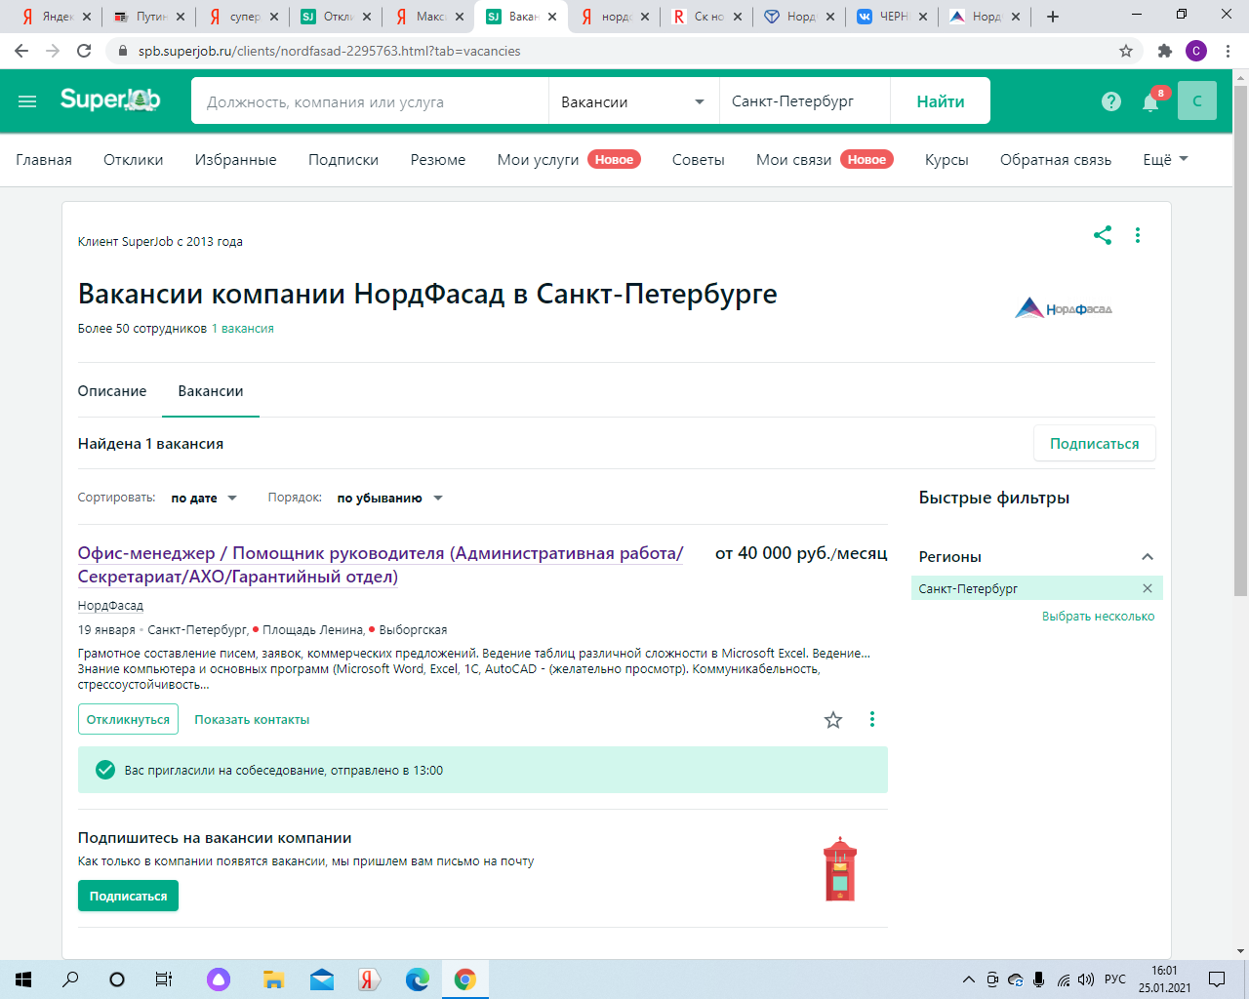This screenshot has height=999, width=1249.
Task: Collapse the Регионы filter section
Action: click(x=1148, y=557)
